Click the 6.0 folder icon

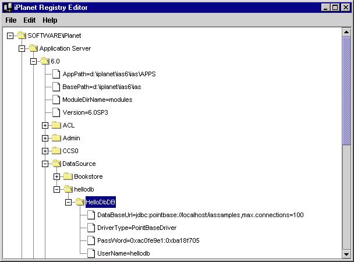45,61
